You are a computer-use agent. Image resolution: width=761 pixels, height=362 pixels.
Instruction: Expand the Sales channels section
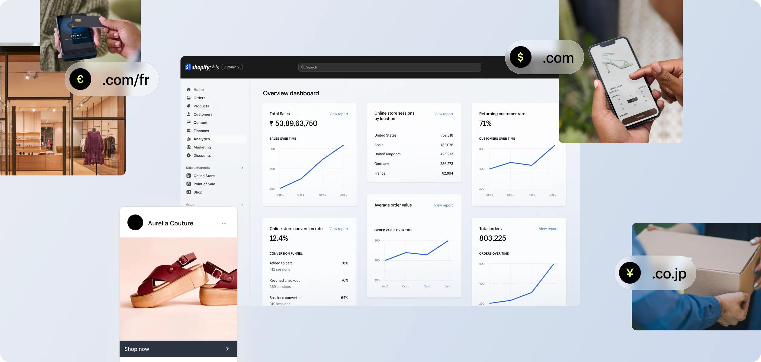pyautogui.click(x=243, y=168)
